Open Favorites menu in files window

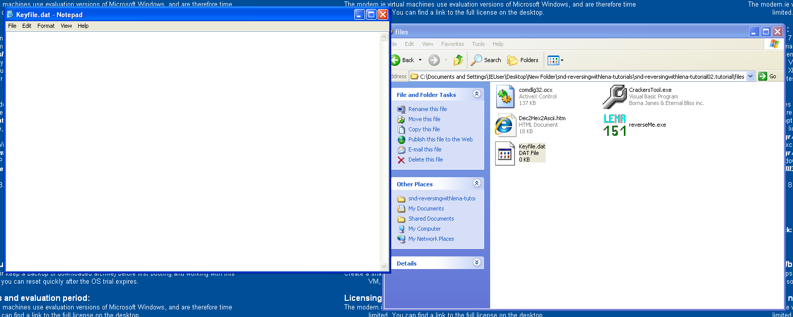pos(452,44)
